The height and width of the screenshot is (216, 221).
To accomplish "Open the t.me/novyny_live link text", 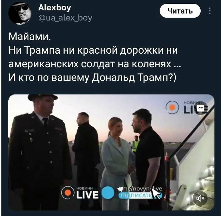I will [142, 189].
